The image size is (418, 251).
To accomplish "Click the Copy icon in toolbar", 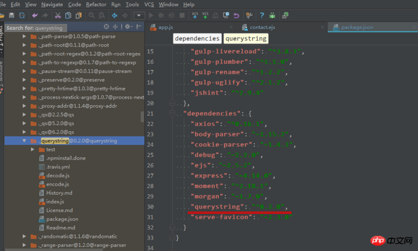I will pyautogui.click(x=68, y=16).
